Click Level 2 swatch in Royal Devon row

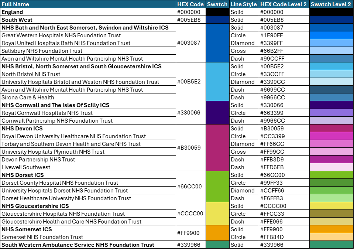tap(331, 136)
